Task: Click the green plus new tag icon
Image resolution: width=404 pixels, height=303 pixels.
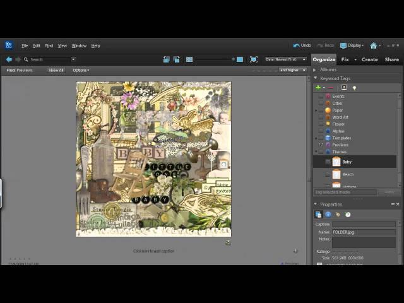Action: (318, 87)
